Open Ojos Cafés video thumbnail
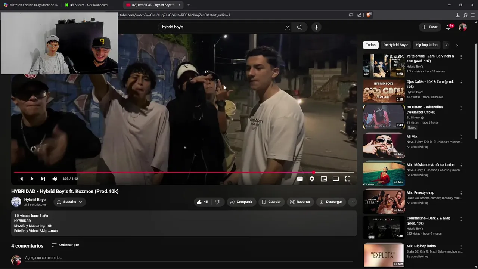478x269 pixels. [x=384, y=91]
